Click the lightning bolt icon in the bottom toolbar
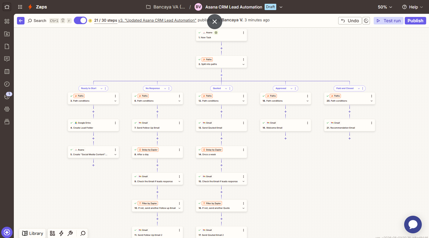This screenshot has width=429, height=238. coord(61,233)
